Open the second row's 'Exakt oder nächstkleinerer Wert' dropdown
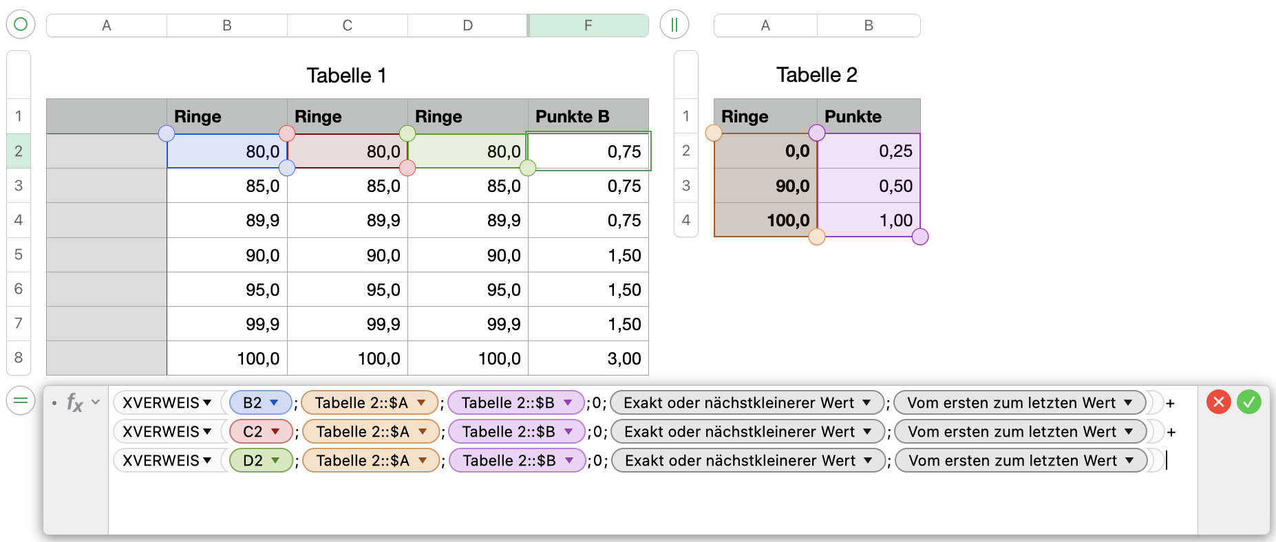This screenshot has width=1276, height=542. click(867, 432)
